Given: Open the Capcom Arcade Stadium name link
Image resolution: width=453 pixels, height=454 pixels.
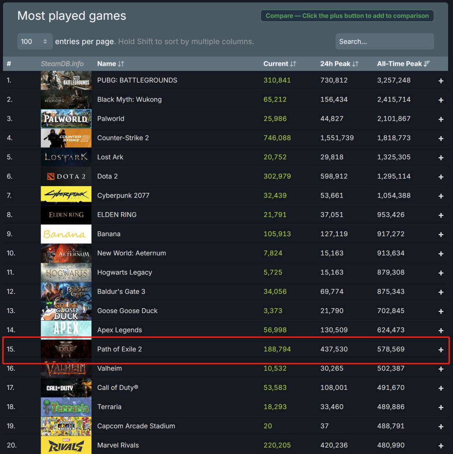Looking at the screenshot, I should [x=136, y=426].
